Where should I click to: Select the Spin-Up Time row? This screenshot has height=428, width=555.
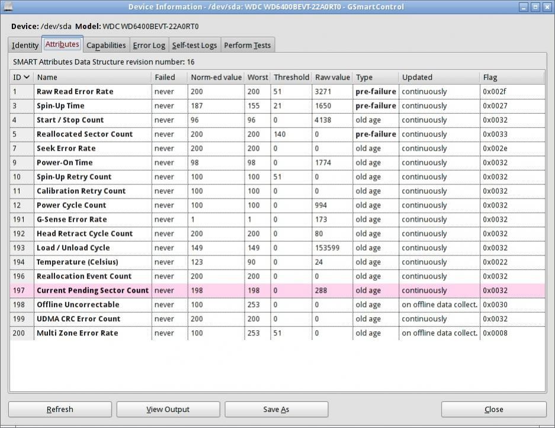(x=277, y=106)
